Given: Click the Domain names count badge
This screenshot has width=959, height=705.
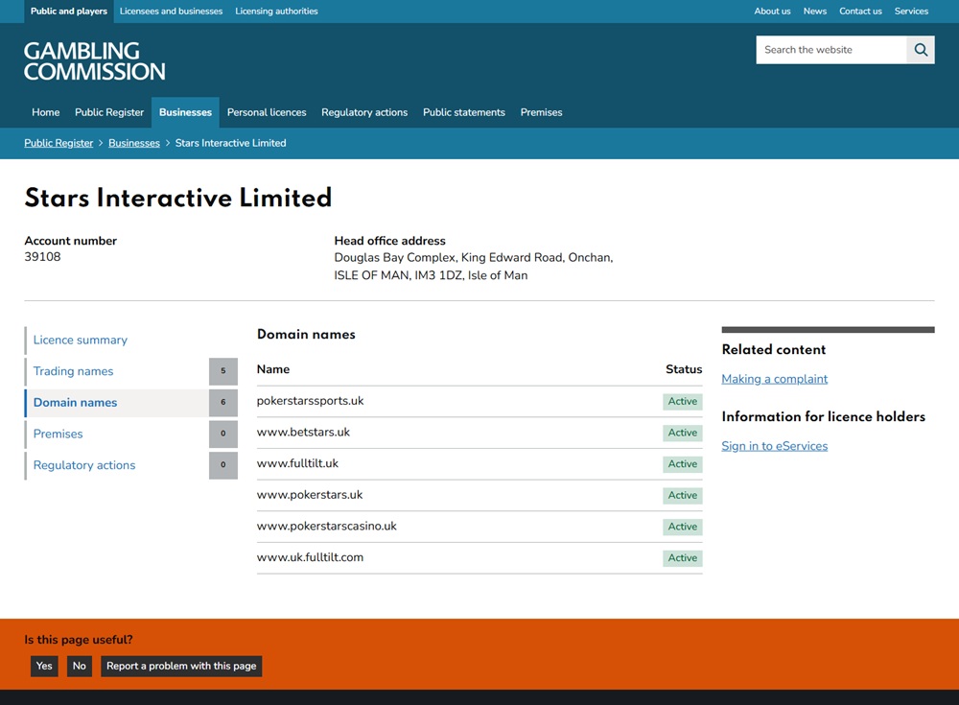Looking at the screenshot, I should tap(223, 402).
